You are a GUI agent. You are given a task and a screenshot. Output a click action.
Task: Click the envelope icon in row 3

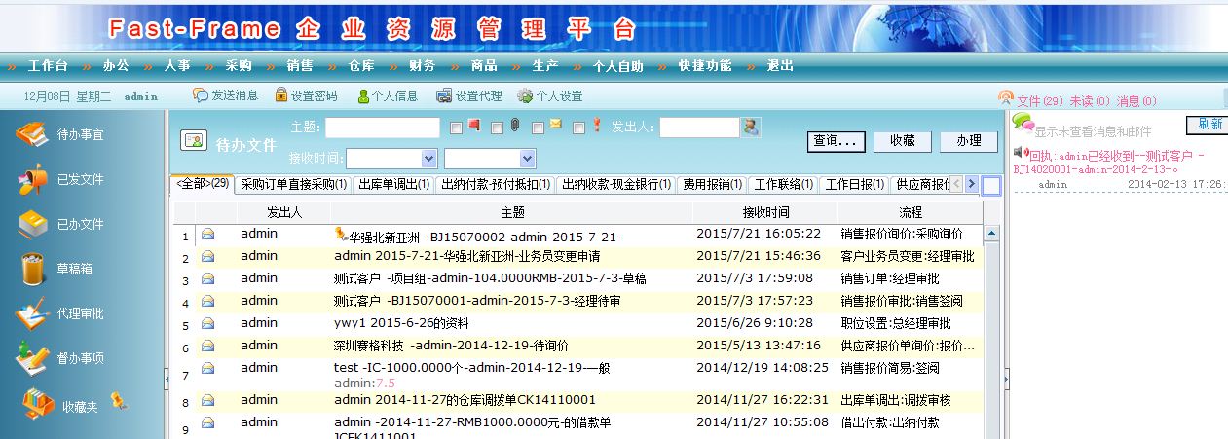coord(208,278)
